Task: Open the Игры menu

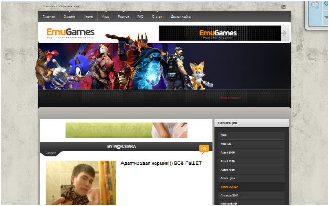Action: pyautogui.click(x=106, y=17)
